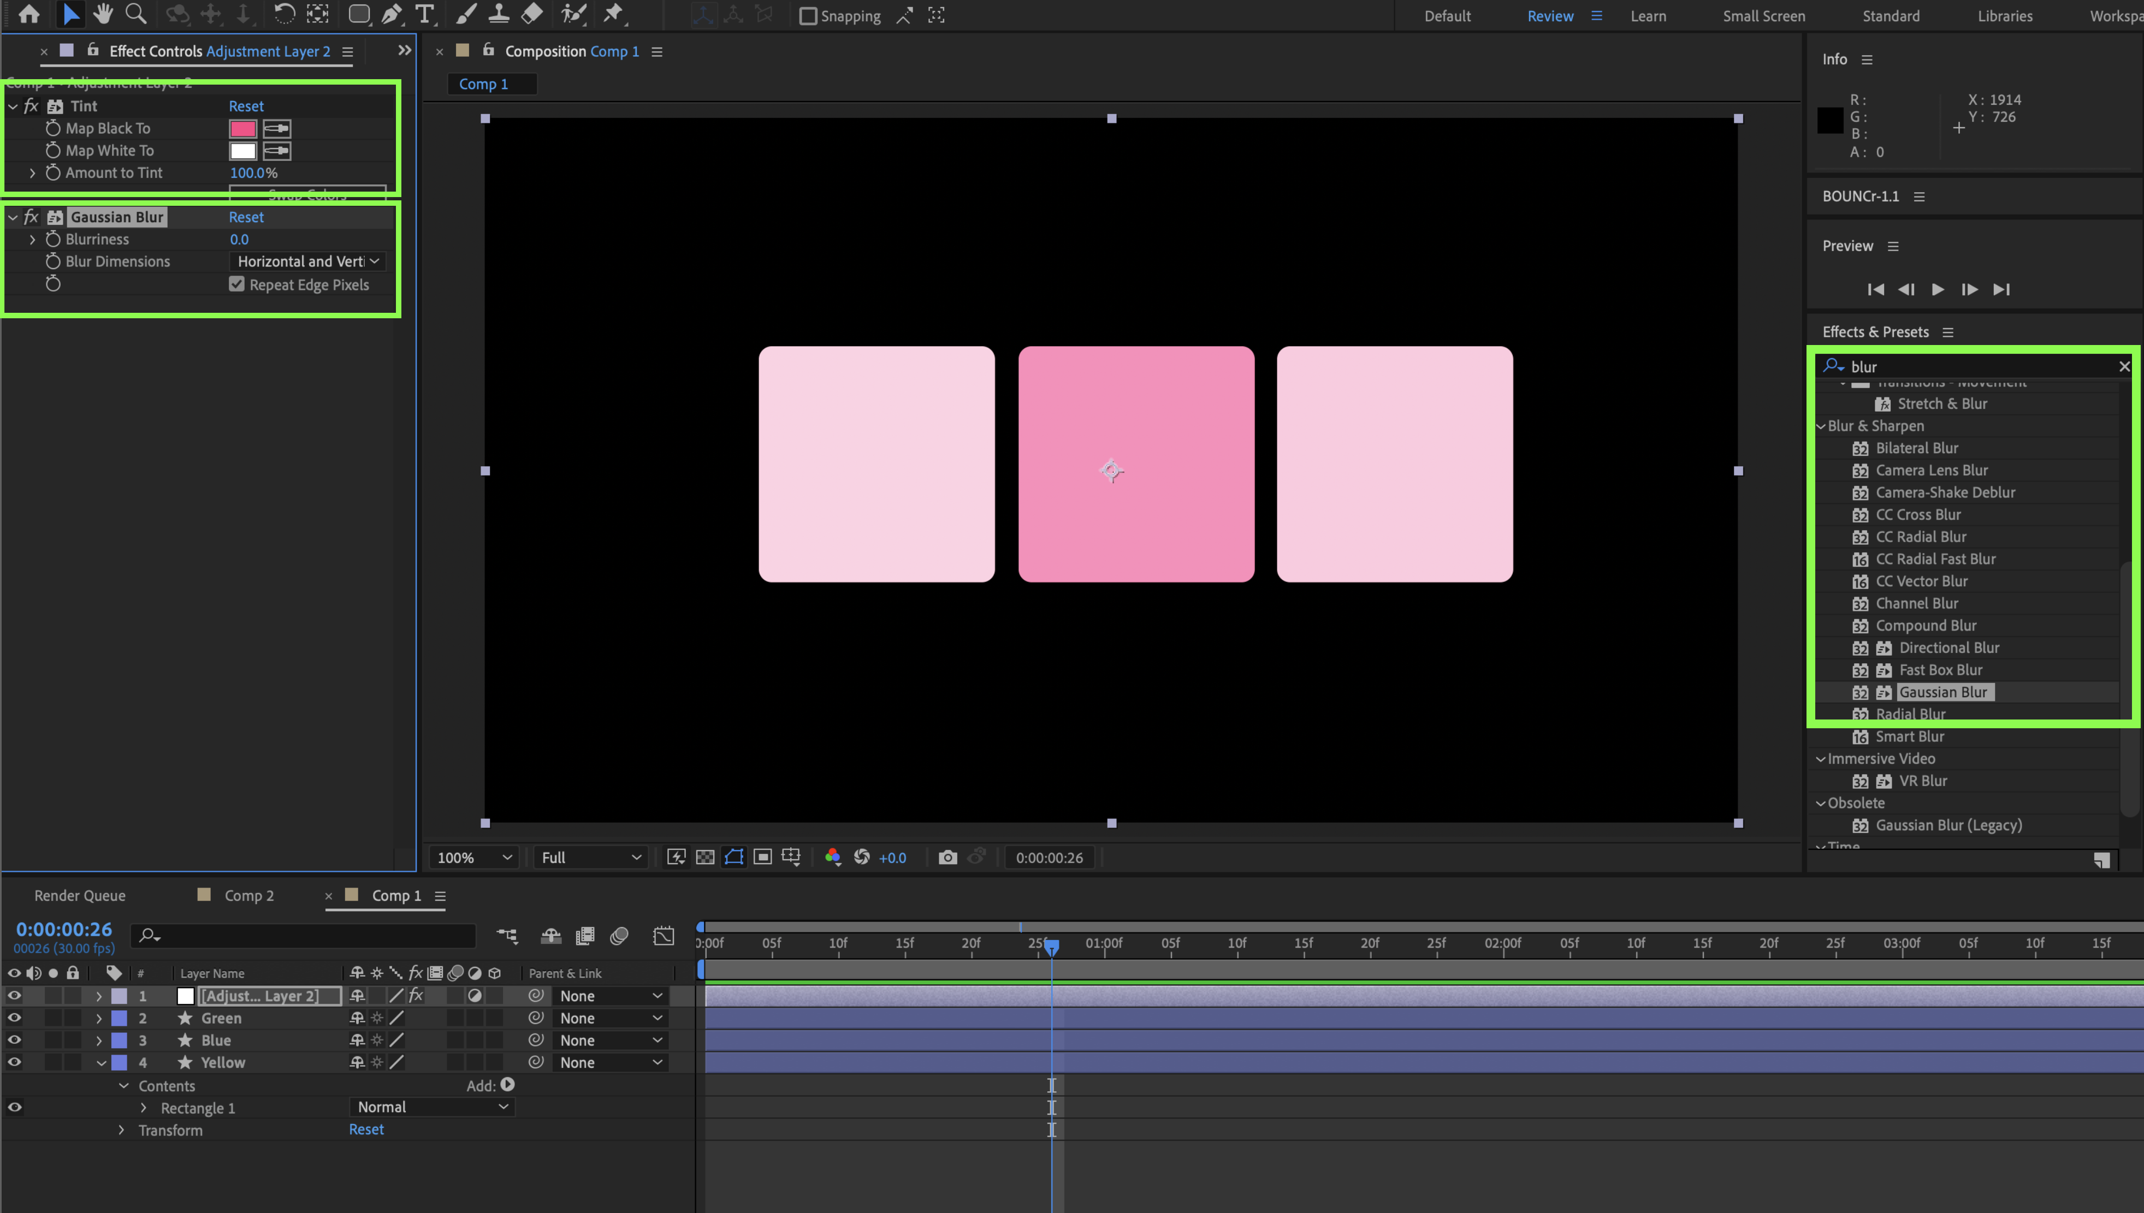The image size is (2144, 1213).
Task: Uncheck Repeat Edge Pixels
Action: click(236, 284)
